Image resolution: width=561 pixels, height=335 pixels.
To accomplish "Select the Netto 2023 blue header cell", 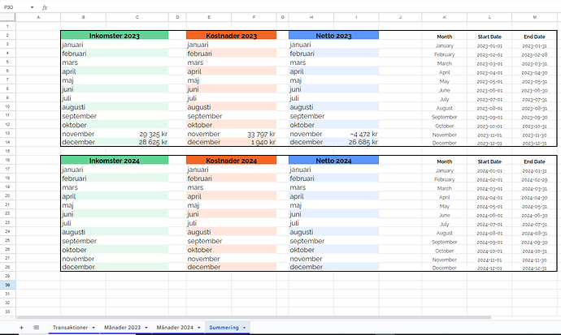I will pyautogui.click(x=333, y=35).
